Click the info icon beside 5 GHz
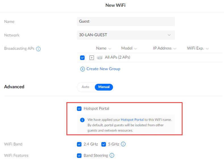Viewport: 224px width, 163px height. click(123, 144)
